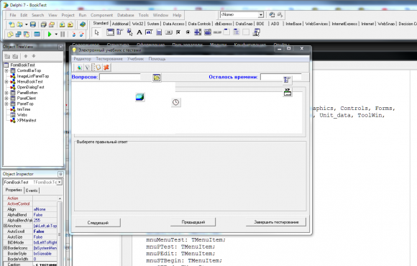Select the Win32 component palette tab
This screenshot has height=266, width=417.
(137, 24)
